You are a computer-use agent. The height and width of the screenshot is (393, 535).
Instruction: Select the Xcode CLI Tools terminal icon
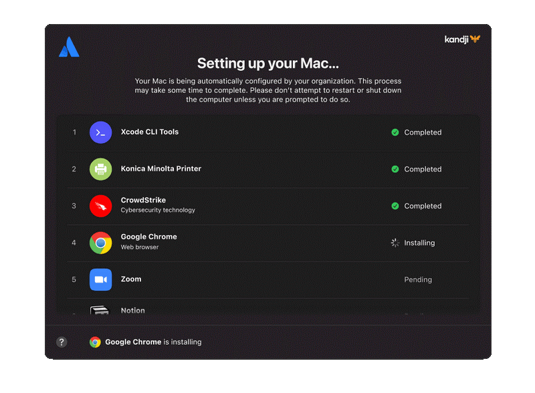click(101, 132)
